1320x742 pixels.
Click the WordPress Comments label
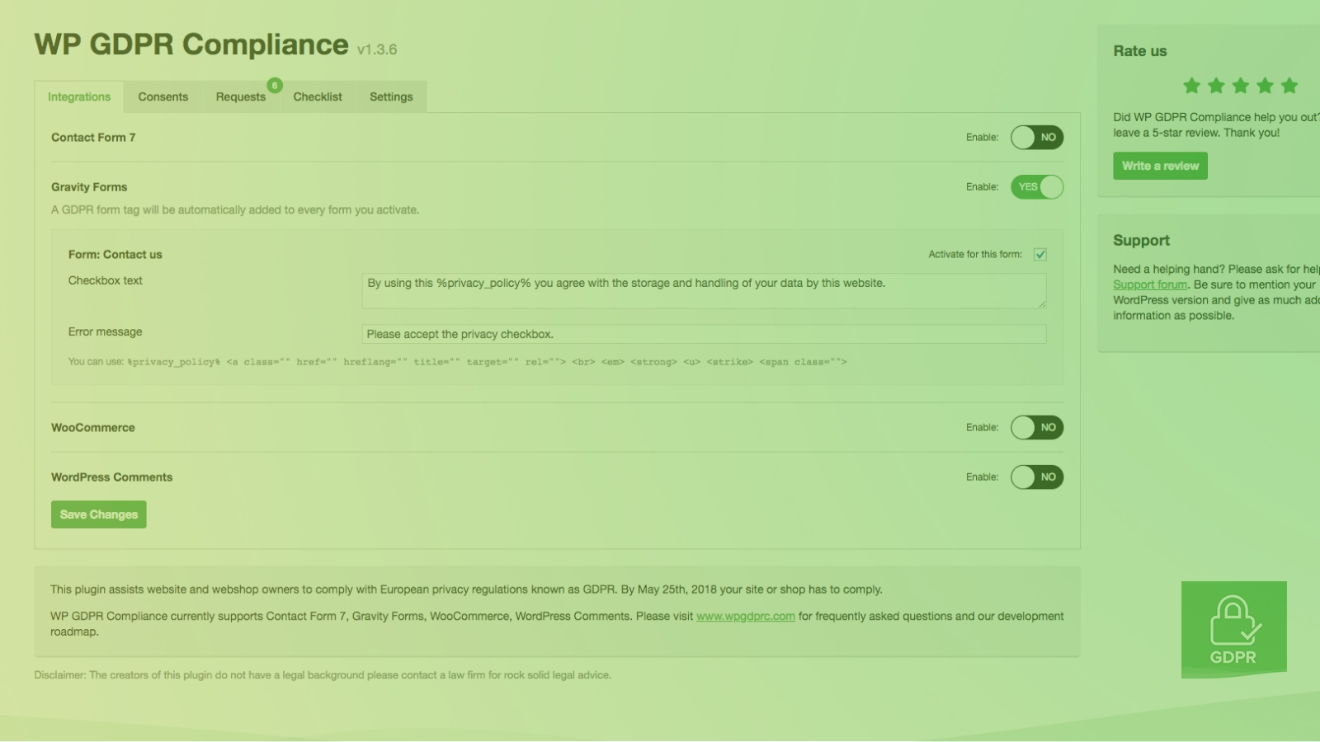click(112, 477)
